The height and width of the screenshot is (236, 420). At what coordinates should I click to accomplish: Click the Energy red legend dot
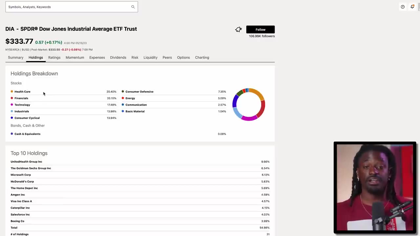(x=123, y=98)
